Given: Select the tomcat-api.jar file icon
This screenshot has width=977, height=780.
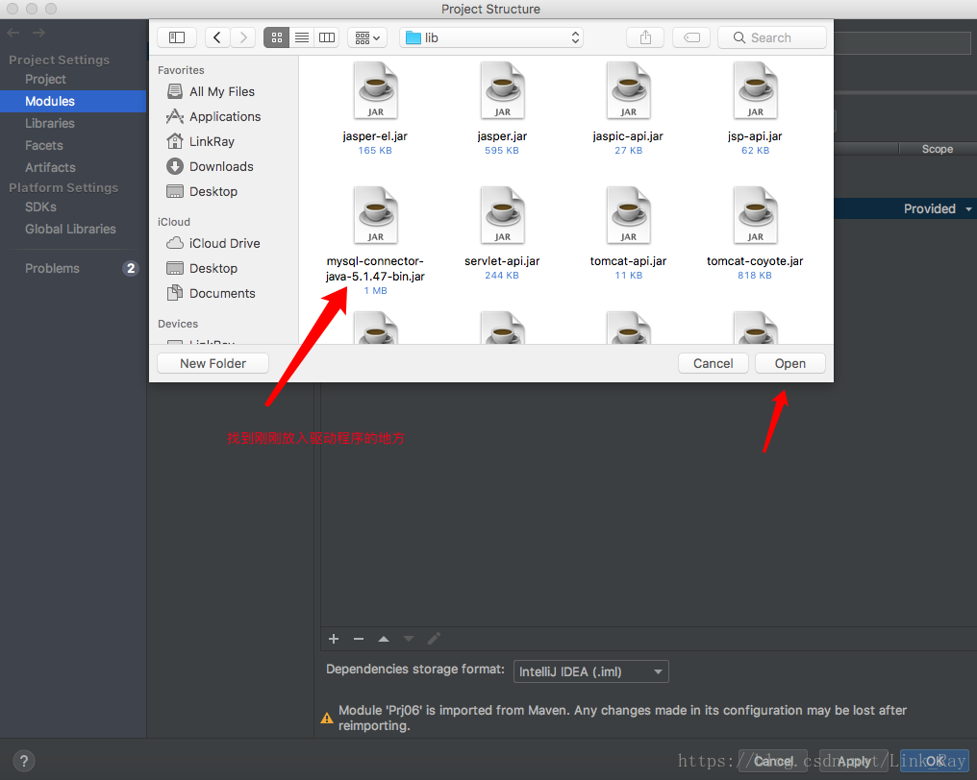Looking at the screenshot, I should pyautogui.click(x=628, y=215).
